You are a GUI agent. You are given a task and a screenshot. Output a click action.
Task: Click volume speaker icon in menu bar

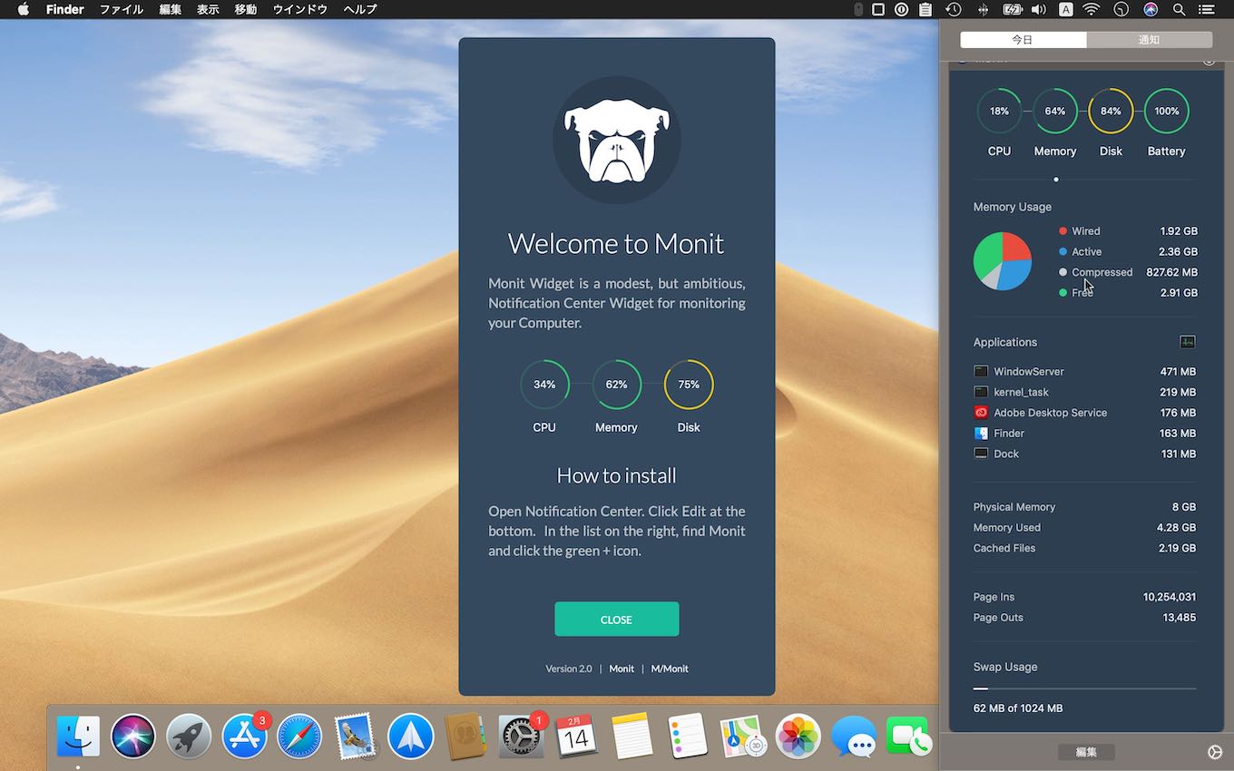(1039, 9)
